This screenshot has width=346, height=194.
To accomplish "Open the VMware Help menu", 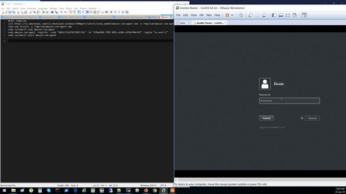I will (x=217, y=15).
